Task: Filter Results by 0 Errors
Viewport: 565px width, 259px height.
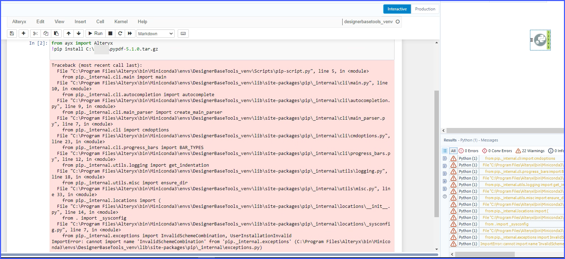Action: pyautogui.click(x=468, y=151)
